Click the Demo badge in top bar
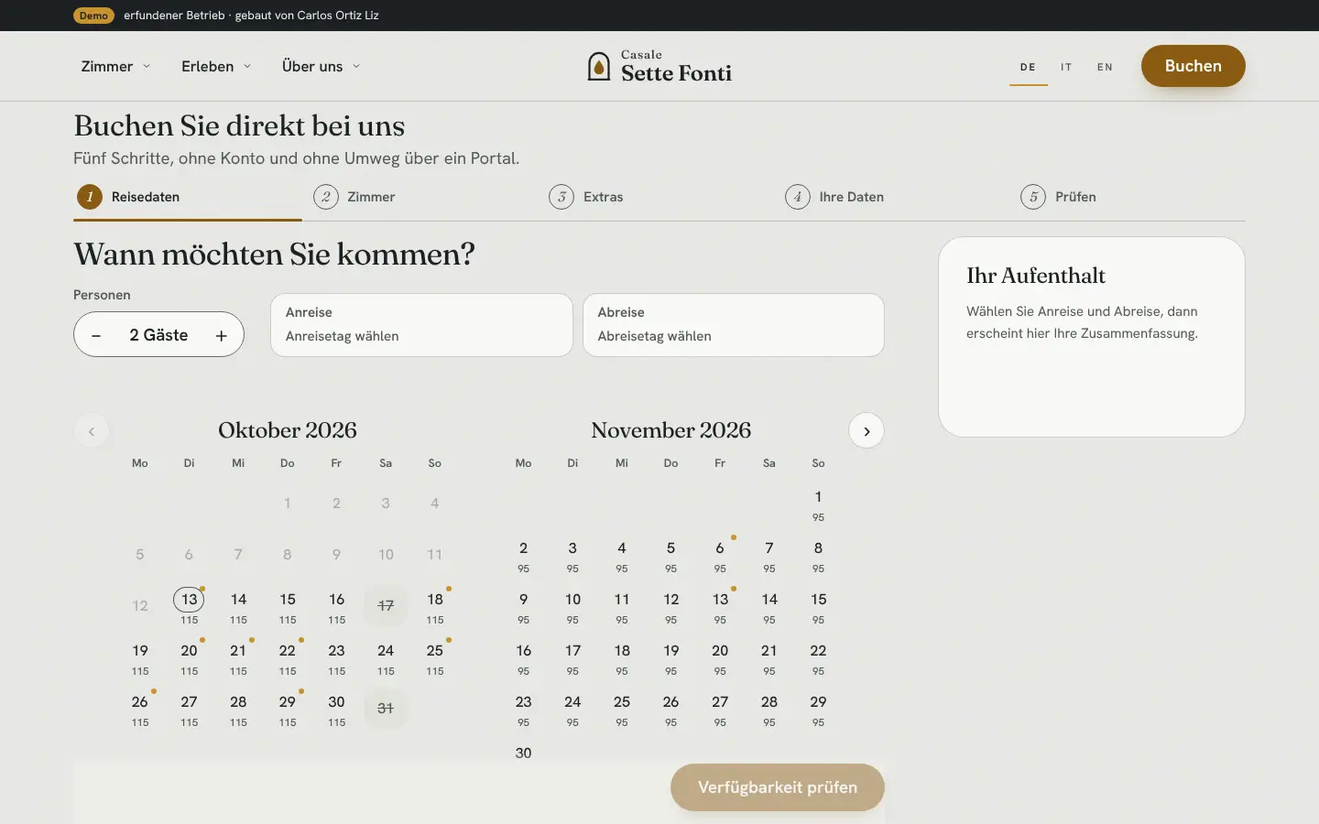 (93, 16)
